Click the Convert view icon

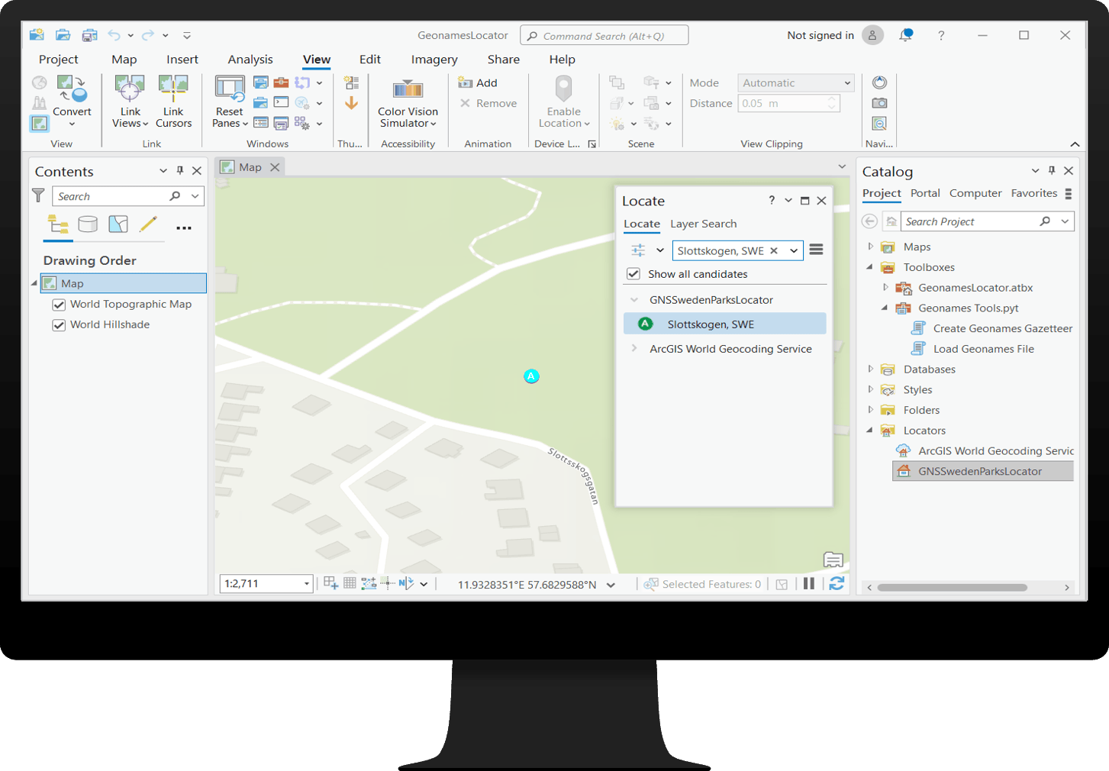pyautogui.click(x=72, y=89)
